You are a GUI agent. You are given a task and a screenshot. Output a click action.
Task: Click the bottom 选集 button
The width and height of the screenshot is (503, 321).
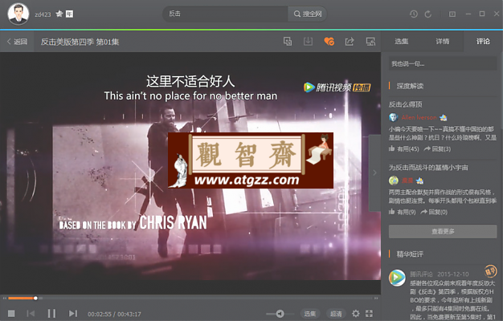(x=310, y=314)
